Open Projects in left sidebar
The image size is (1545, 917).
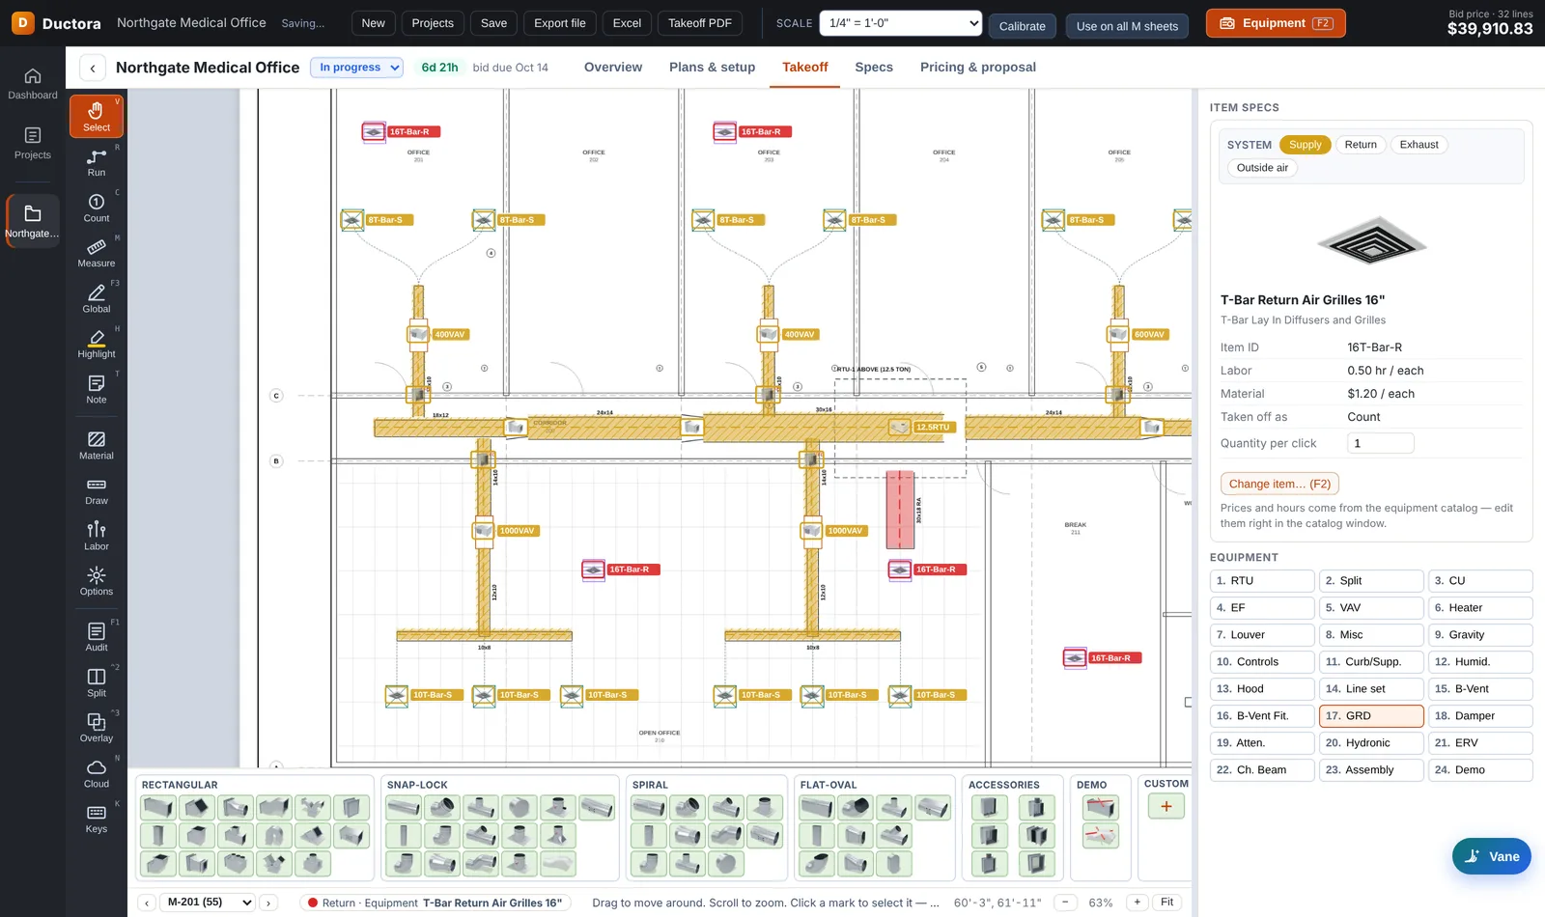(33, 144)
